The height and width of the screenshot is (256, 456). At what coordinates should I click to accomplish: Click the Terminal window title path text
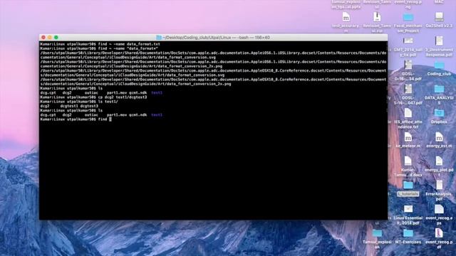(216, 38)
